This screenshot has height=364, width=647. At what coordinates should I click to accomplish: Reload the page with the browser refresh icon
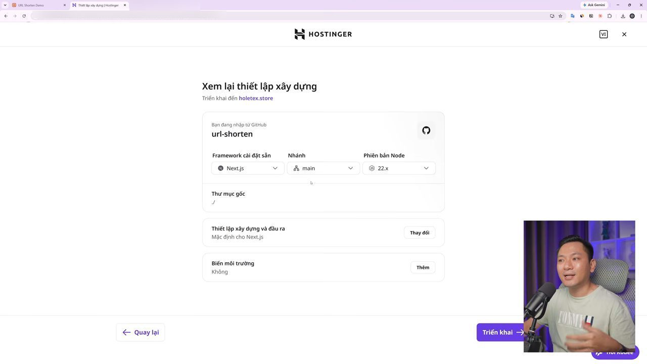pyautogui.click(x=24, y=16)
